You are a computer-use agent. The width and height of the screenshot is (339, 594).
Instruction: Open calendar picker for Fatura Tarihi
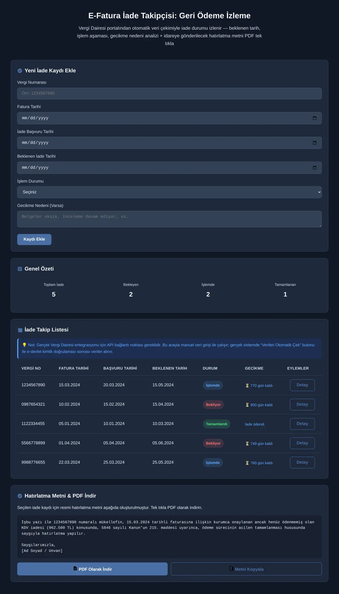tap(314, 118)
